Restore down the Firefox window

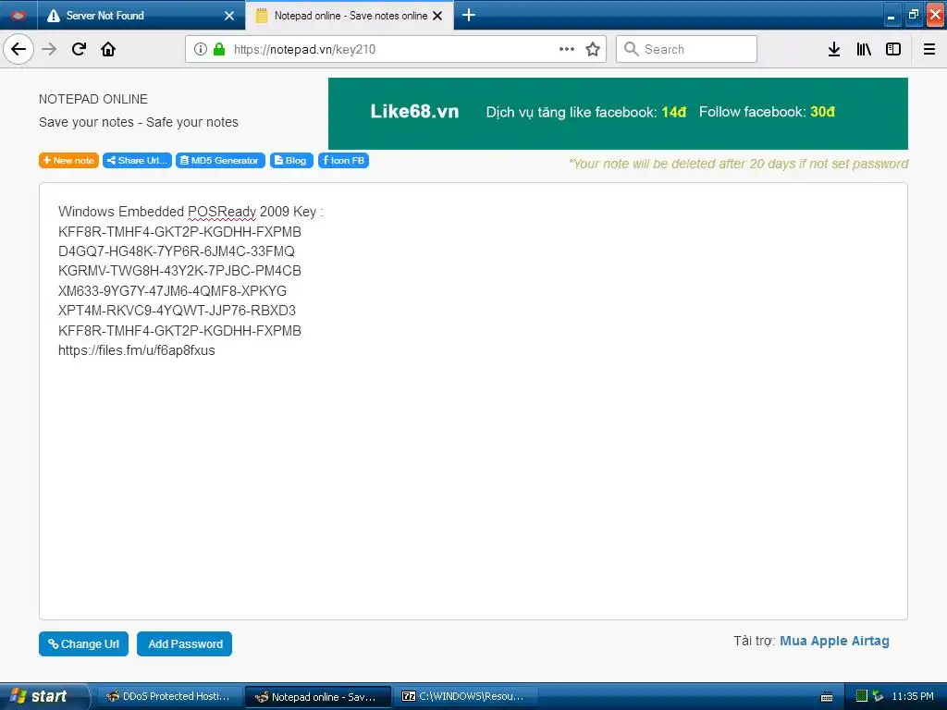pyautogui.click(x=913, y=15)
